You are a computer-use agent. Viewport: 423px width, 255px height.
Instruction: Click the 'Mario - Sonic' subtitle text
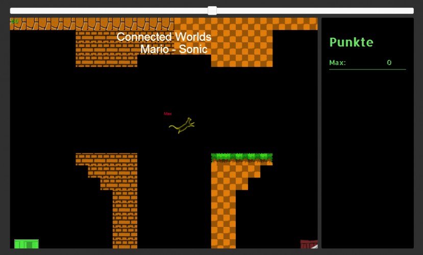point(174,49)
